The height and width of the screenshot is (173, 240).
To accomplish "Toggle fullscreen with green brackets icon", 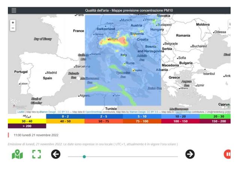I will (37, 154).
